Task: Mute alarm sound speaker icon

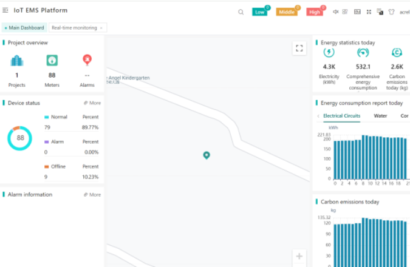Action: pyautogui.click(x=335, y=12)
